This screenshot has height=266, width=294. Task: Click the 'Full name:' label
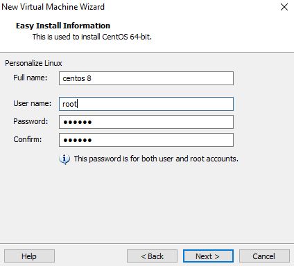tap(30, 78)
